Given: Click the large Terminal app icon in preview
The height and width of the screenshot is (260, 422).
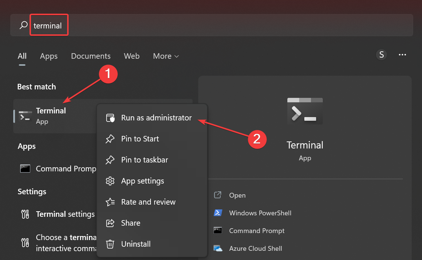Looking at the screenshot, I should pyautogui.click(x=305, y=111).
